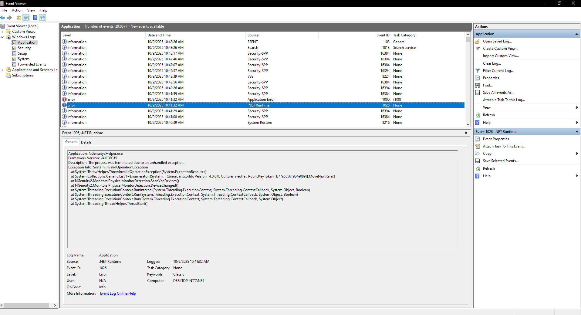Expand the Custom Views tree node
581x315 pixels.
pyautogui.click(x=2, y=32)
